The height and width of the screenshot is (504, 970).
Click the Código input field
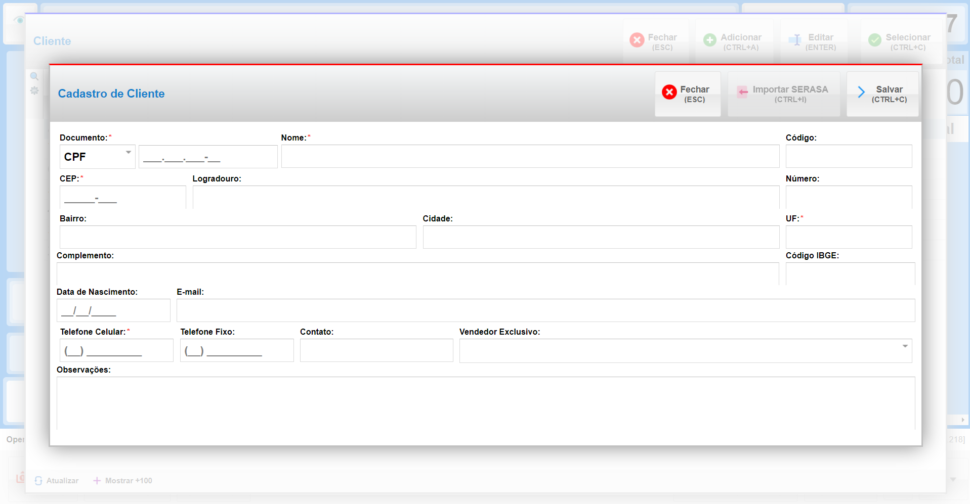tap(849, 156)
